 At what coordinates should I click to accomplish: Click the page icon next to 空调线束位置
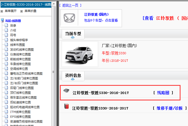[6, 68]
